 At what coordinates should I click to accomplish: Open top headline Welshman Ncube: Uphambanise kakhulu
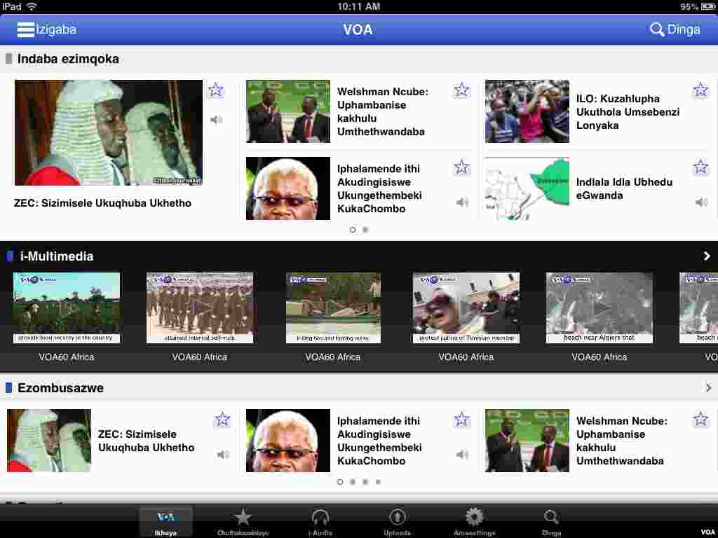click(x=383, y=111)
